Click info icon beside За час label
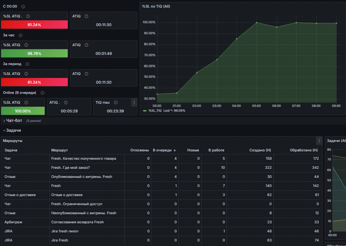 [20, 35]
